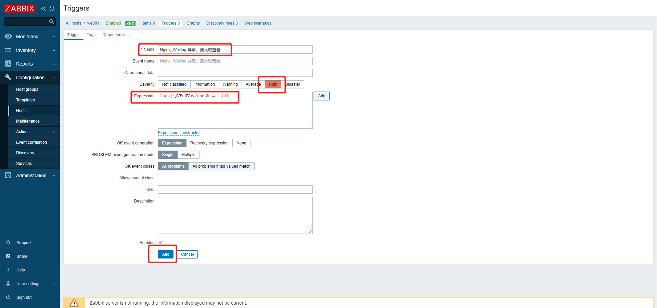Open Discovery rules 3 link

pos(222,23)
